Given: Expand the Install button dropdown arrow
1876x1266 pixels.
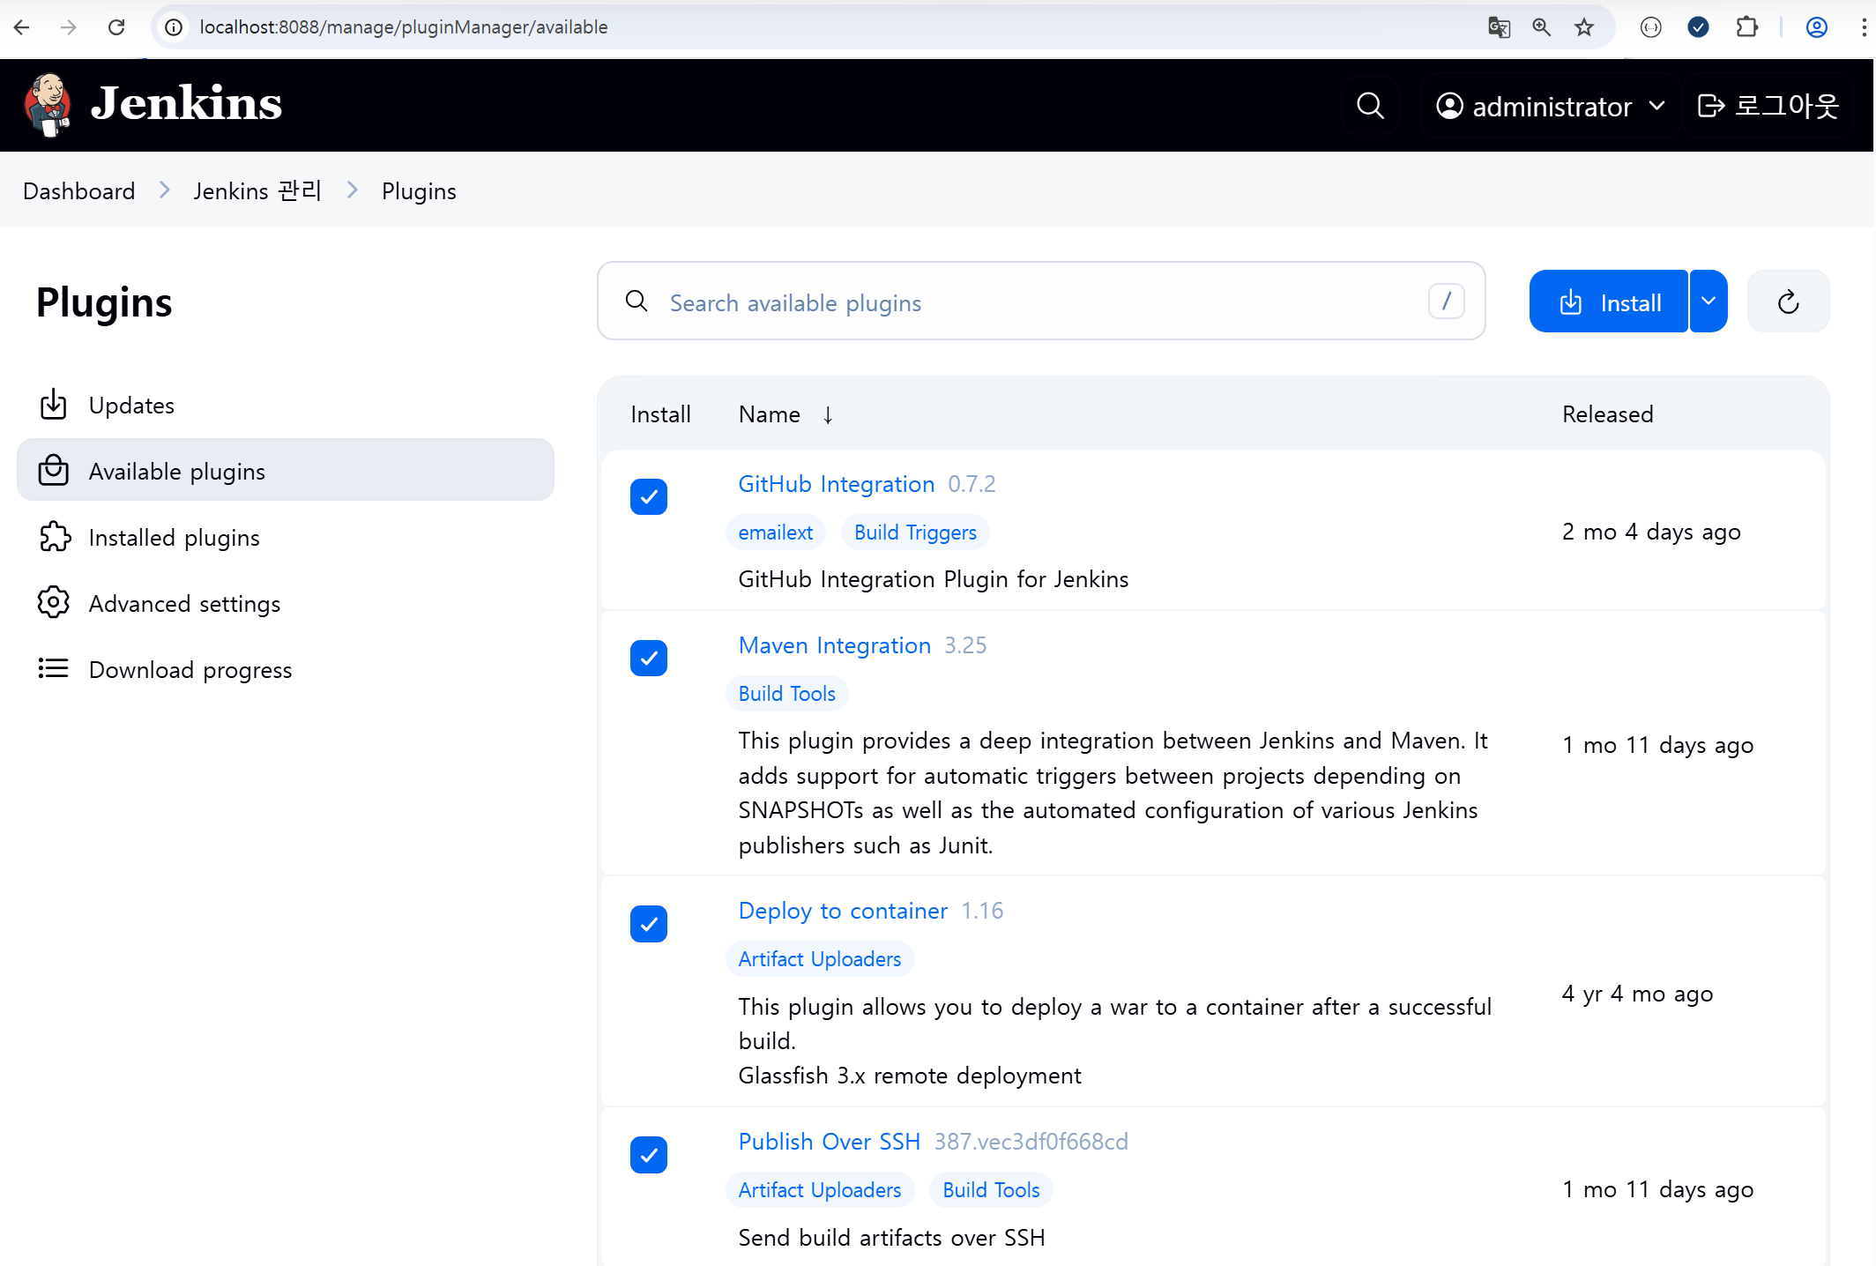Looking at the screenshot, I should tap(1708, 302).
